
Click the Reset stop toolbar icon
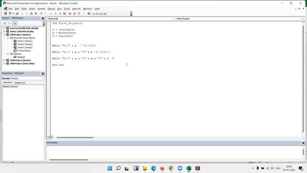[60, 13]
